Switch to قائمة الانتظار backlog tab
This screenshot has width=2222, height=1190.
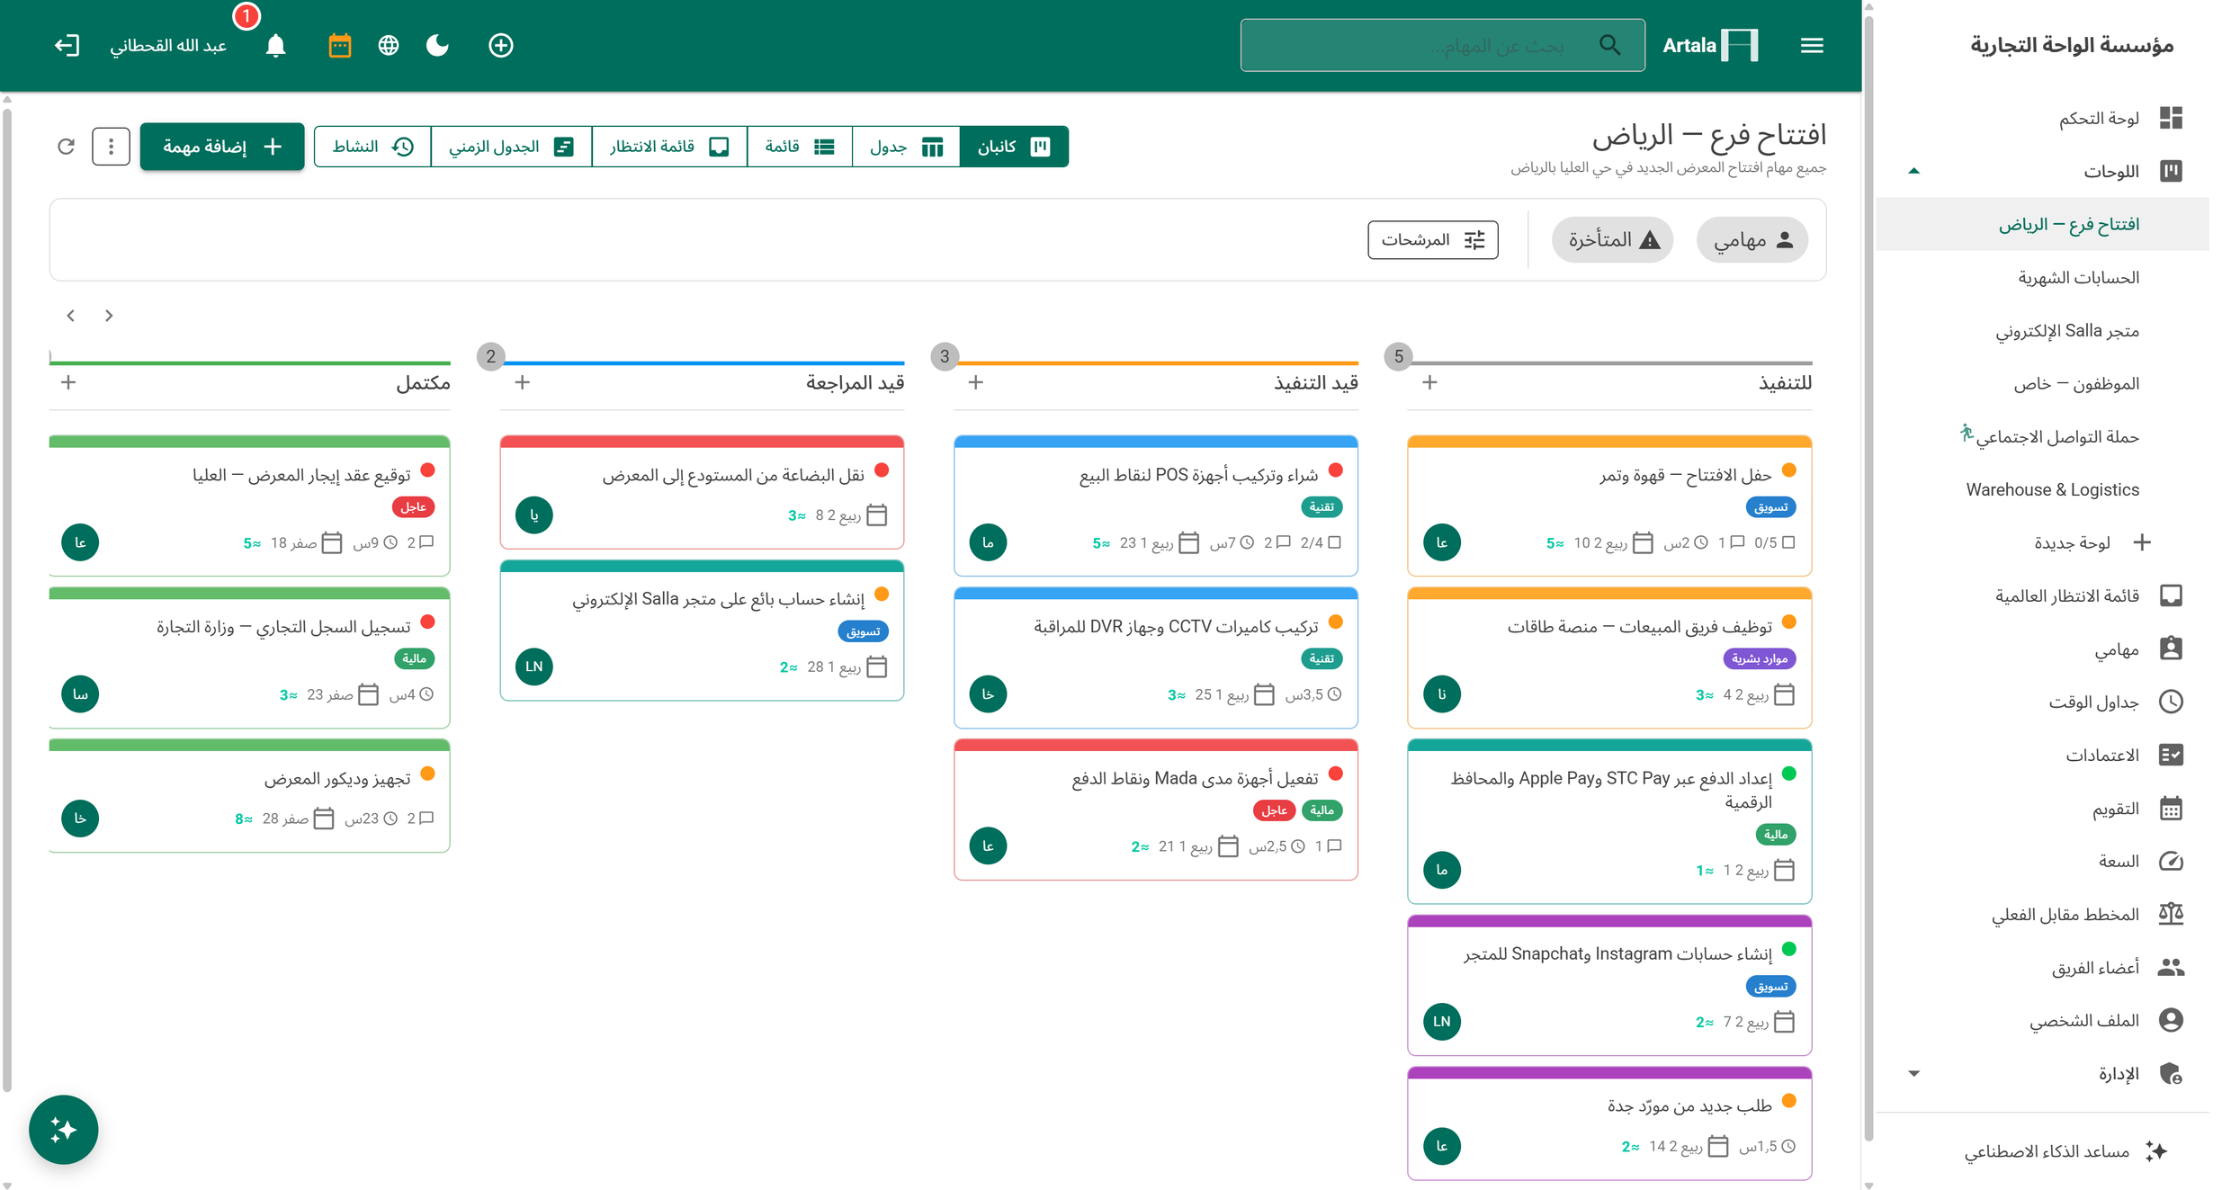point(669,147)
